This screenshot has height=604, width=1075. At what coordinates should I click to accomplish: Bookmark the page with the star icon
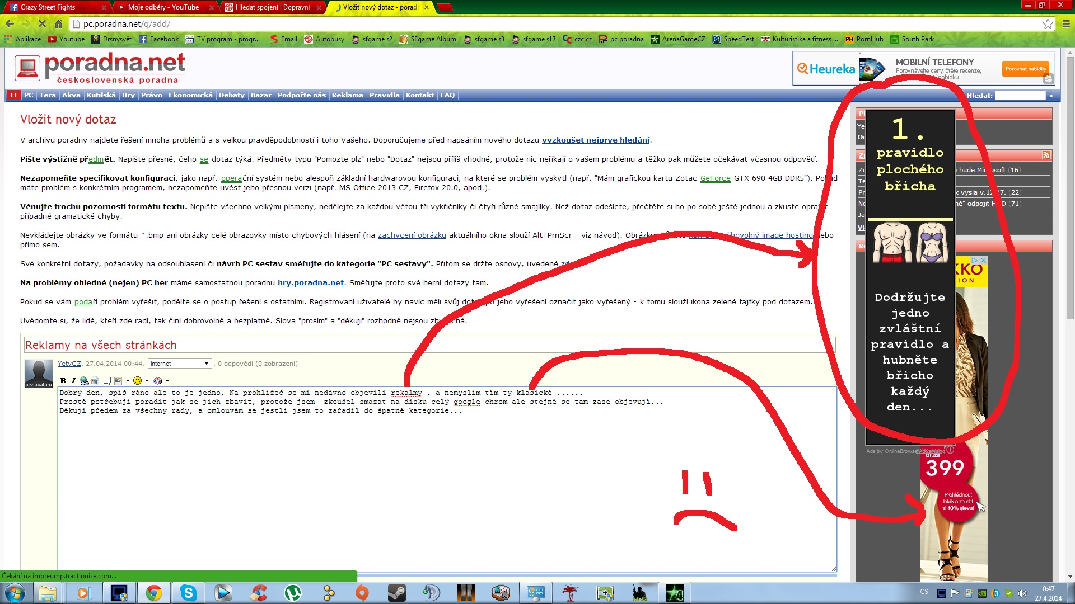pyautogui.click(x=1047, y=23)
